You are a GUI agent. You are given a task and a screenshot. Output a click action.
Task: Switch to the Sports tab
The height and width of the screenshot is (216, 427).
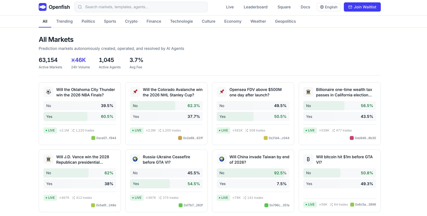point(110,21)
